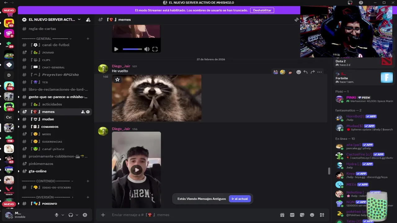The image size is (397, 223).
Task: Open the TCG channel
Action: click(55, 82)
